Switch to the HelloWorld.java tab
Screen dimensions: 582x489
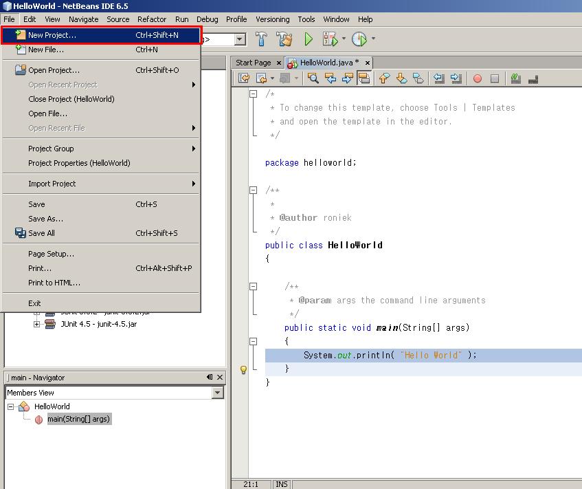pyautogui.click(x=329, y=63)
